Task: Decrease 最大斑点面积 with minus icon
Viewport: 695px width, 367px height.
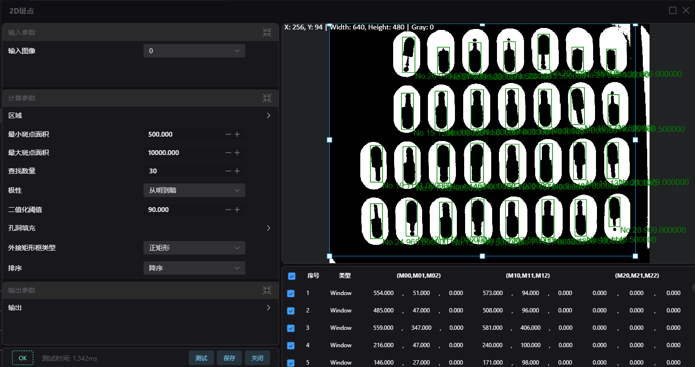Action: click(x=228, y=153)
